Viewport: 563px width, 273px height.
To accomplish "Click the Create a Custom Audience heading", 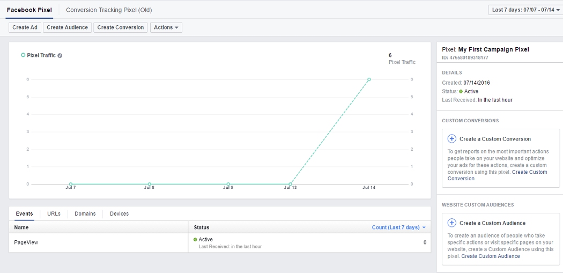I will 492,223.
